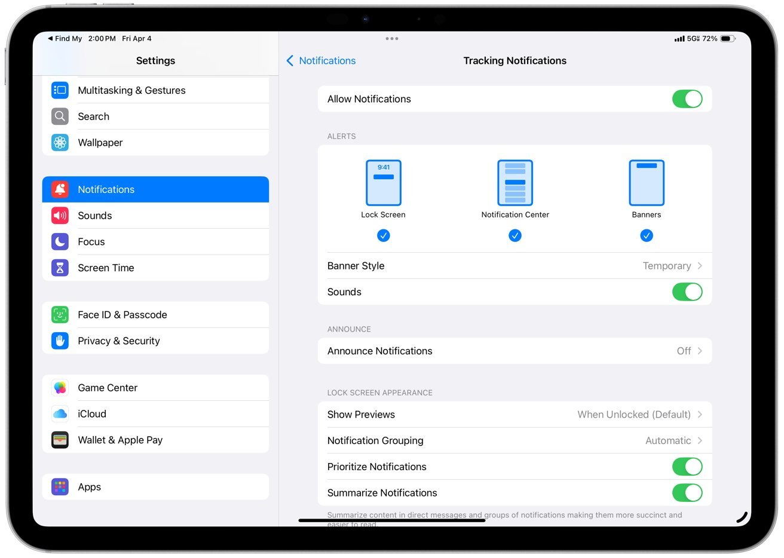Open Announce Notifications Off setting

pyautogui.click(x=515, y=351)
